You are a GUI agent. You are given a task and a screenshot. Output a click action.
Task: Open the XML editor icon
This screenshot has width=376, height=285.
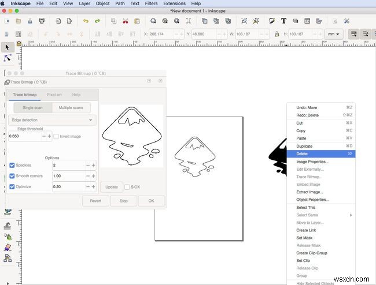coord(307,21)
